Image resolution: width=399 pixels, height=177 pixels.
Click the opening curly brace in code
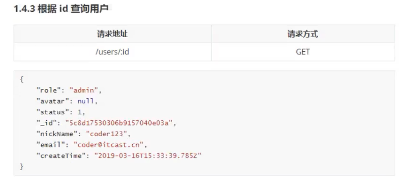point(22,79)
